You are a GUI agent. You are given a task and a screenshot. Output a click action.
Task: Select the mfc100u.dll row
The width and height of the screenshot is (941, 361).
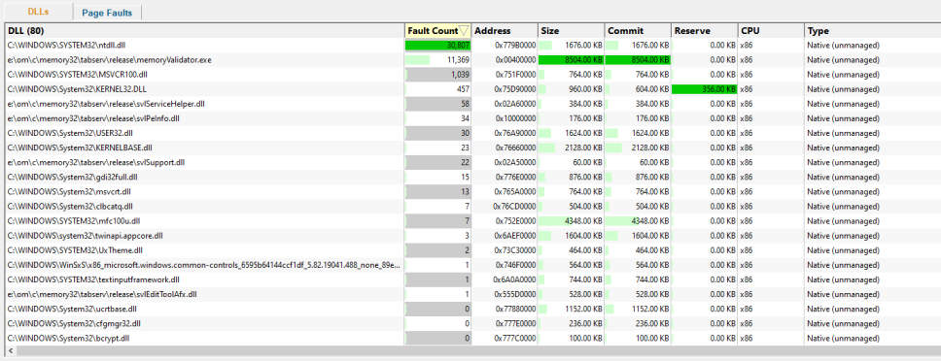[x=472, y=221]
